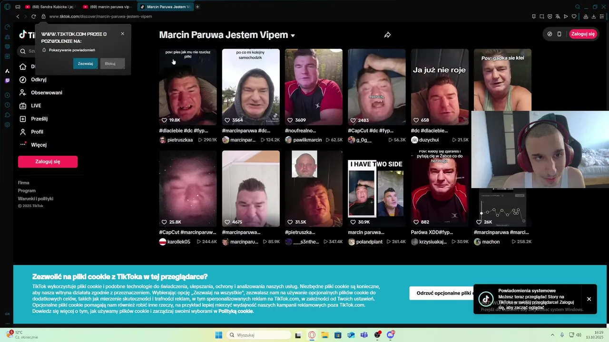The height and width of the screenshot is (342, 609).
Task: Close the notification permission popup
Action: (x=122, y=34)
